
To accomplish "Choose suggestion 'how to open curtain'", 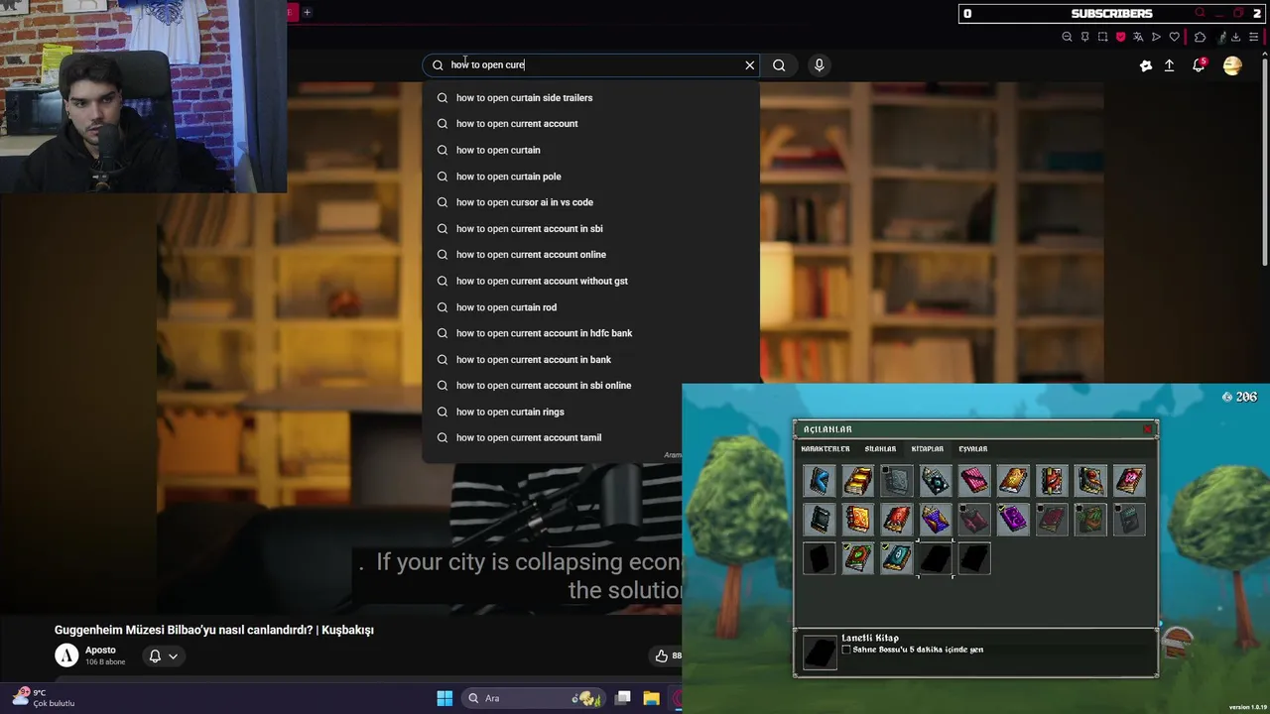I will tap(590, 150).
